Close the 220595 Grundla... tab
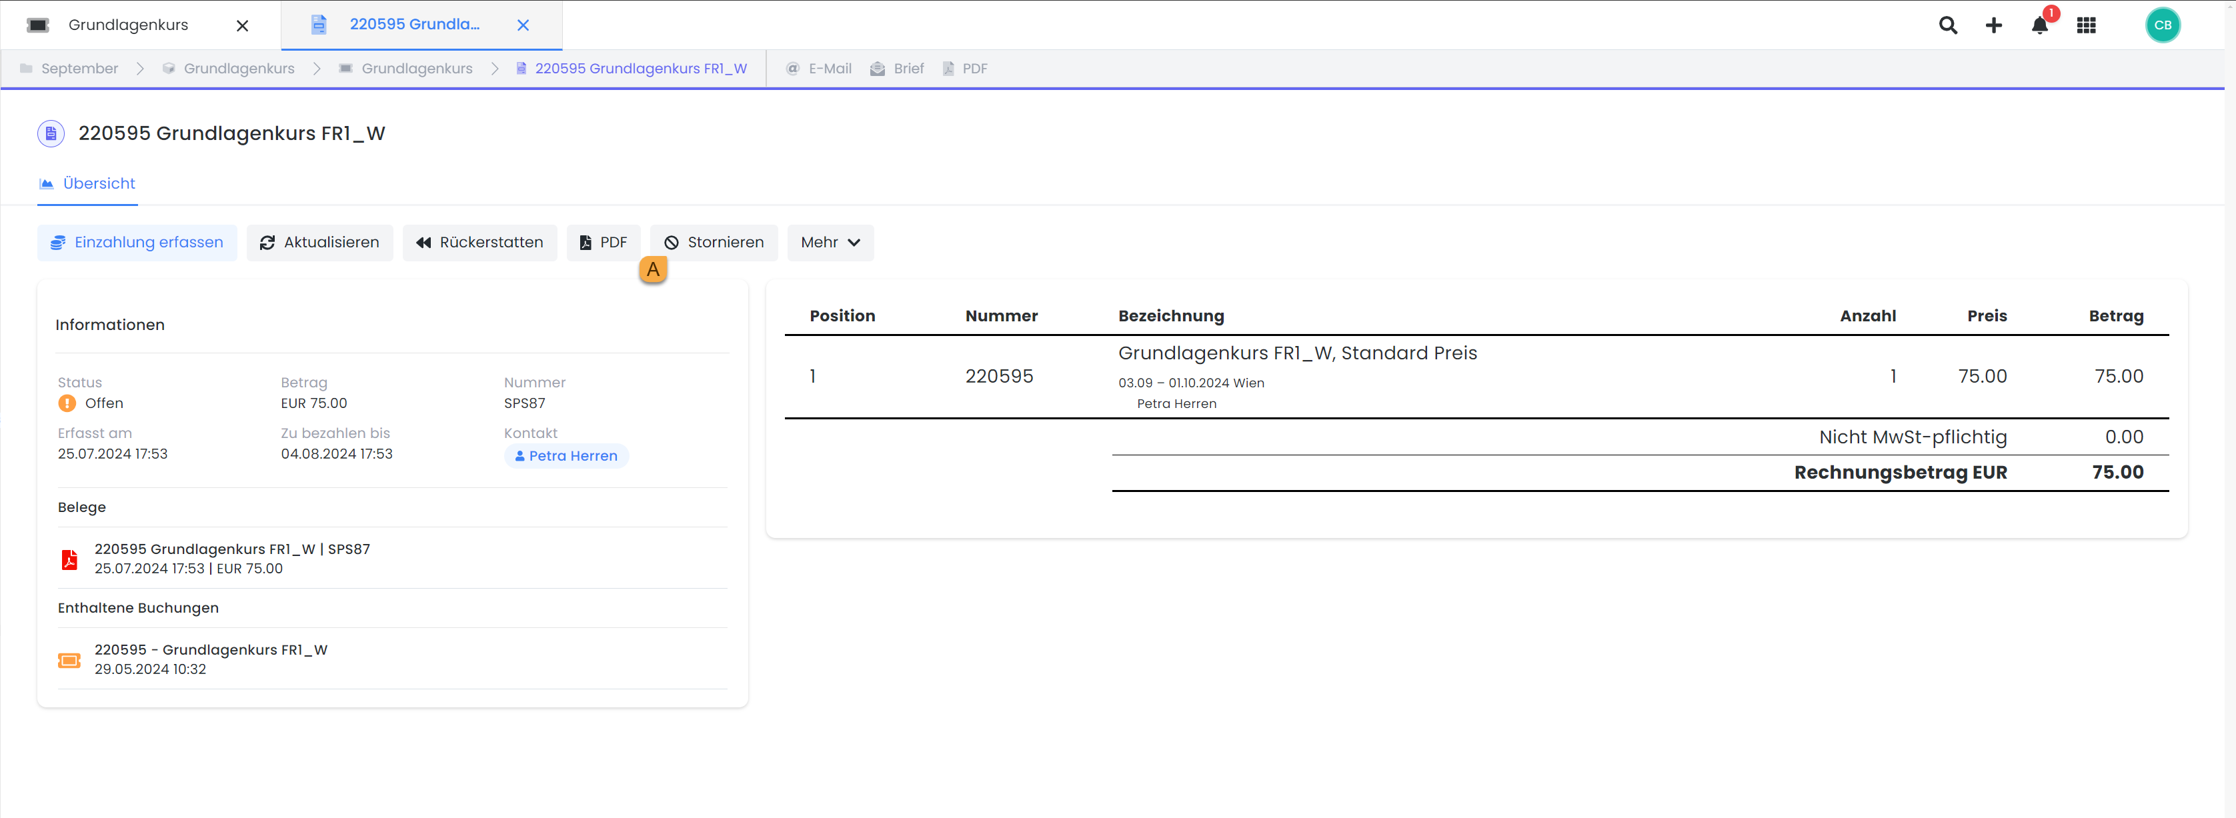 point(523,25)
